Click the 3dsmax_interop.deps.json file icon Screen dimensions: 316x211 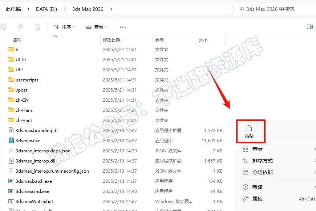click(x=11, y=151)
